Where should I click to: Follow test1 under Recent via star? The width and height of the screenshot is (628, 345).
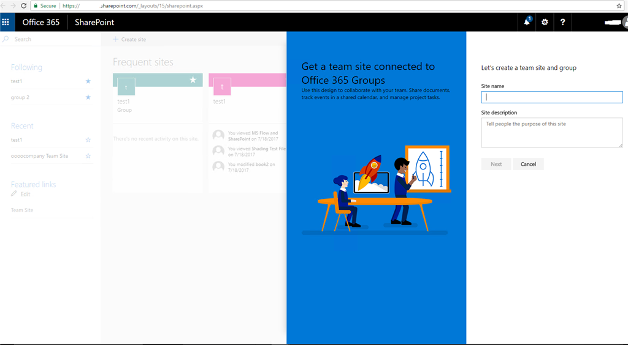88,139
